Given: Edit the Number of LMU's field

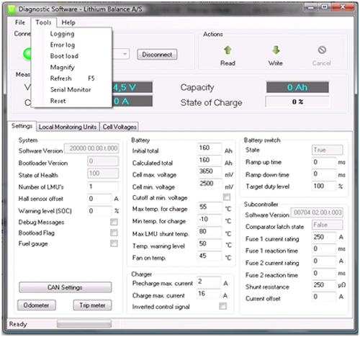Looking at the screenshot, I should (103, 187).
